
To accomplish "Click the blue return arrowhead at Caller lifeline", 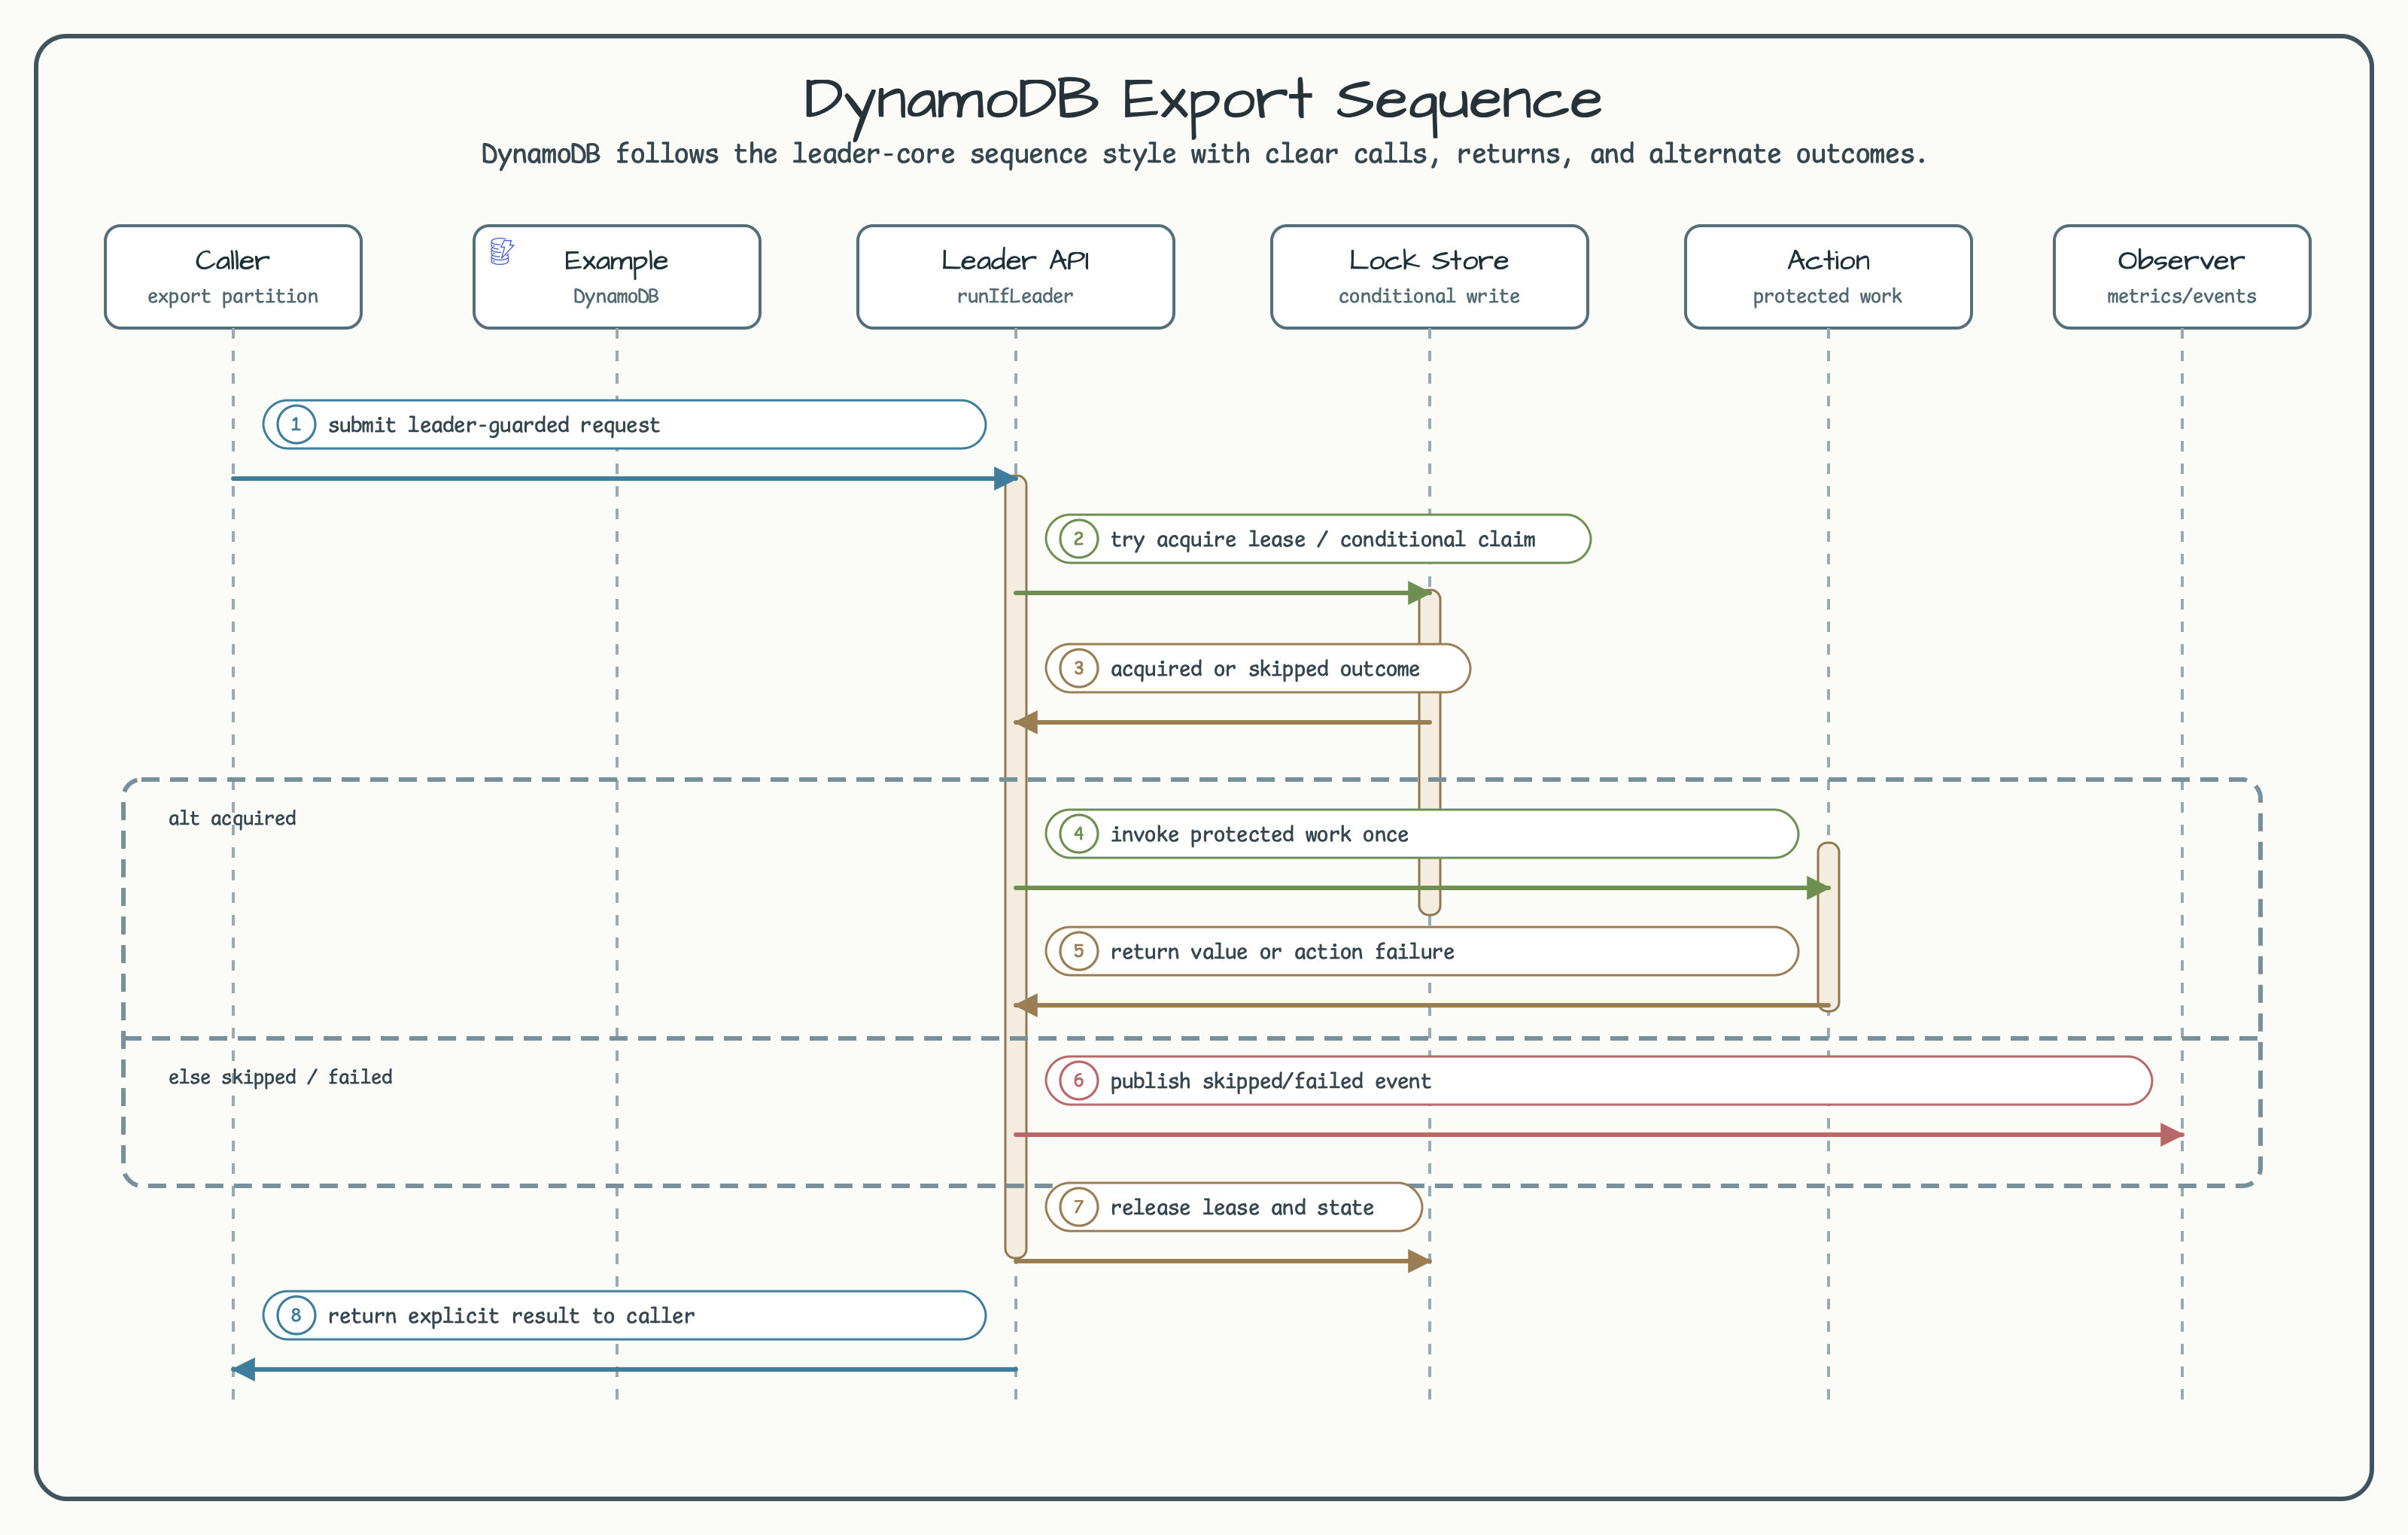I will tap(243, 1369).
